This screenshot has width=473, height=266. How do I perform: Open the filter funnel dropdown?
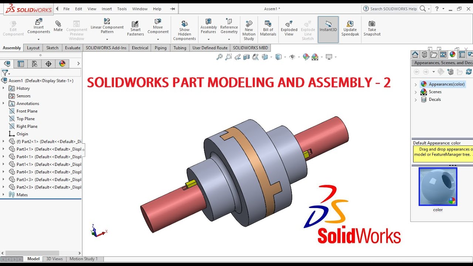[6, 73]
